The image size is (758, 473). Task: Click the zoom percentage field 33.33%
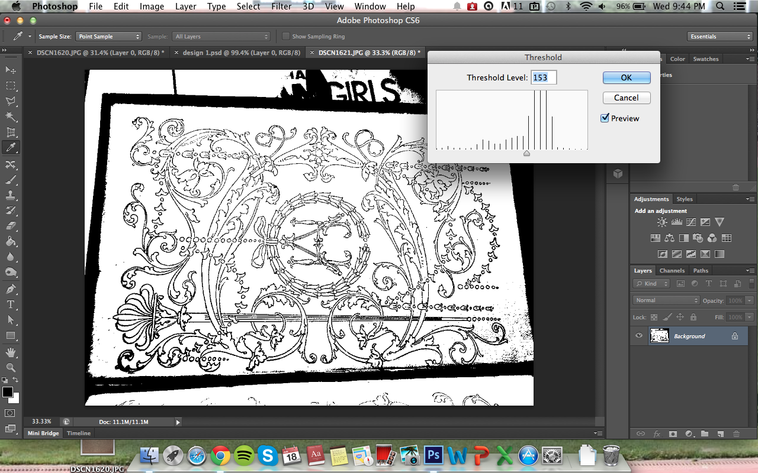pos(41,422)
